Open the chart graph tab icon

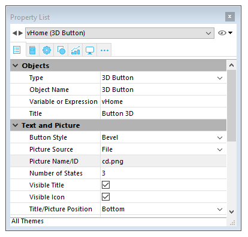(75, 50)
